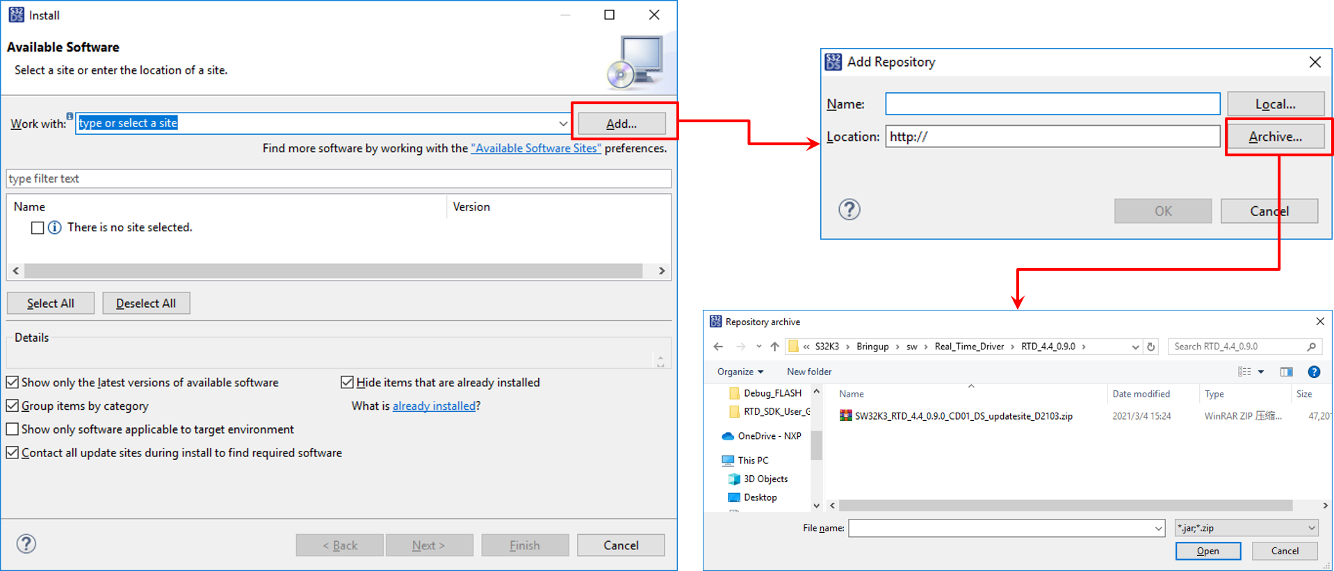Click the blue help icon in file dialog
Viewport: 1334px width, 571px height.
[x=1313, y=372]
